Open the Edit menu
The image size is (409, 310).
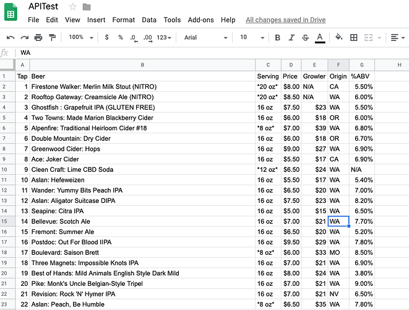click(52, 20)
